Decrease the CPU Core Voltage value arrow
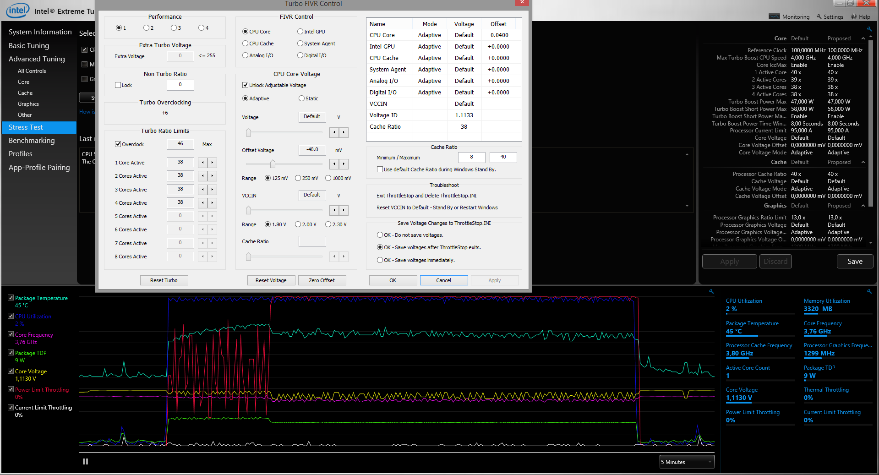879x475 pixels. 334,132
